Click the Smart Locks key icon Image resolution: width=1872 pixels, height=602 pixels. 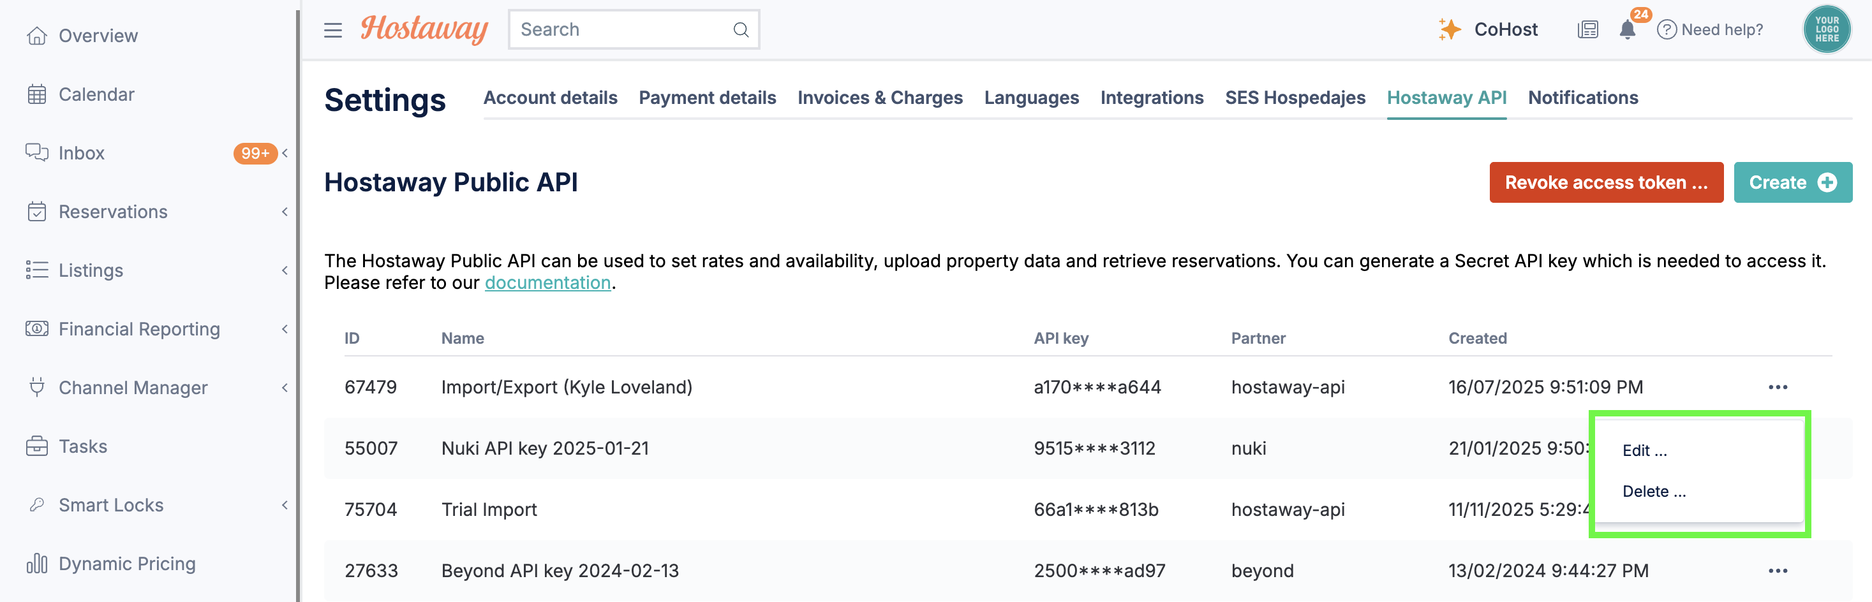pos(36,504)
